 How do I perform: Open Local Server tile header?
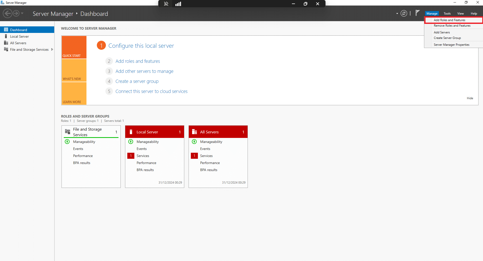tap(155, 132)
